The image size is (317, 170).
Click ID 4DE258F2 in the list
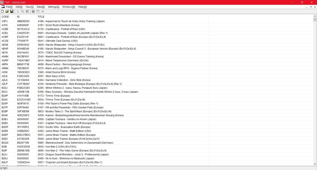point(23,115)
